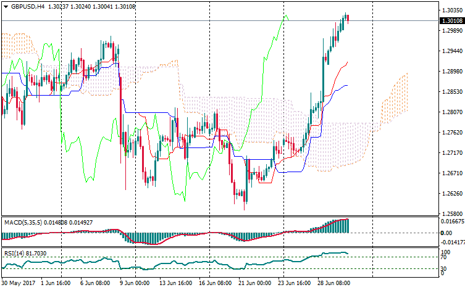Click the GBPUSD,H4 chart title text
The image size is (465, 290).
[27, 5]
